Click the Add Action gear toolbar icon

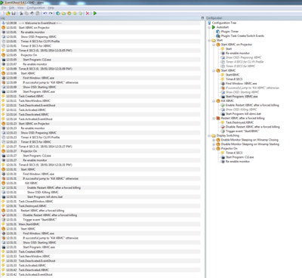pos(80,14)
